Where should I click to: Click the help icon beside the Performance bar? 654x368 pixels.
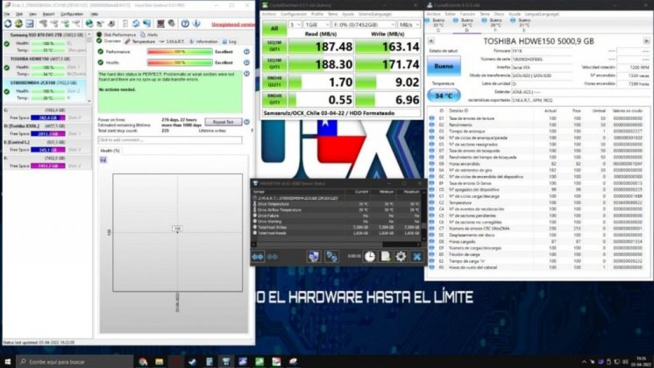(x=246, y=52)
